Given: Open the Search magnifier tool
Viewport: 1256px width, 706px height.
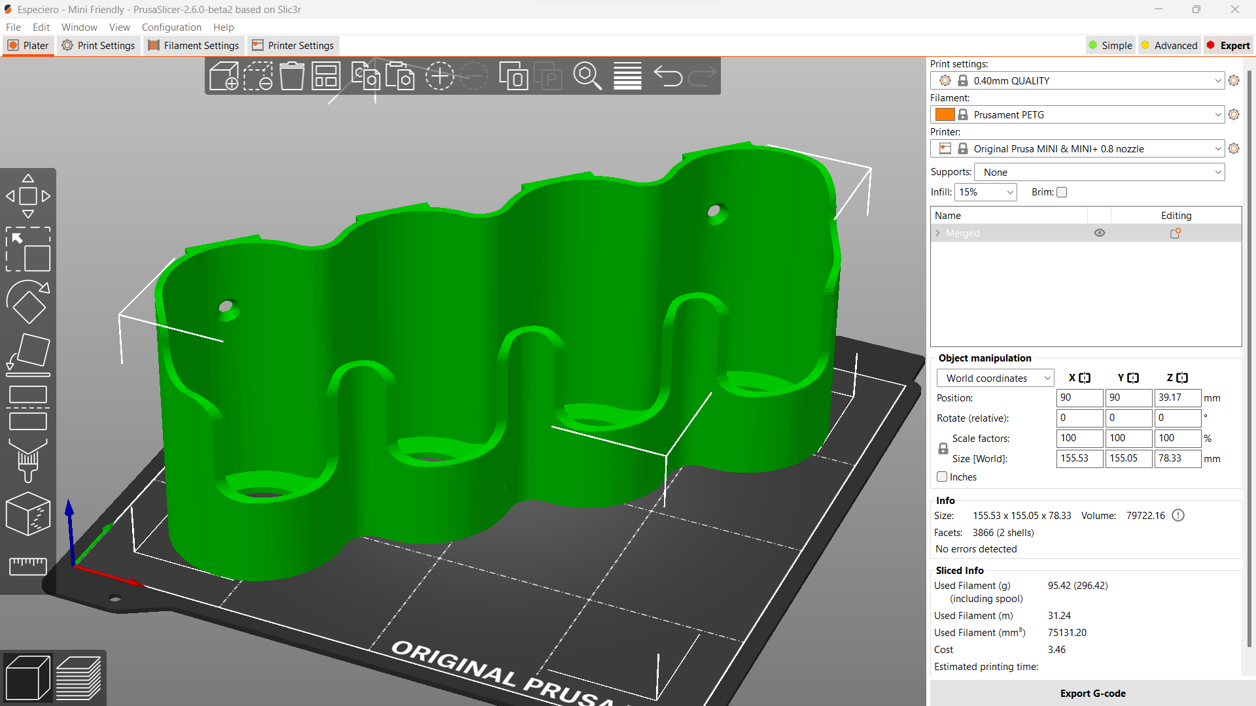Looking at the screenshot, I should pos(587,76).
